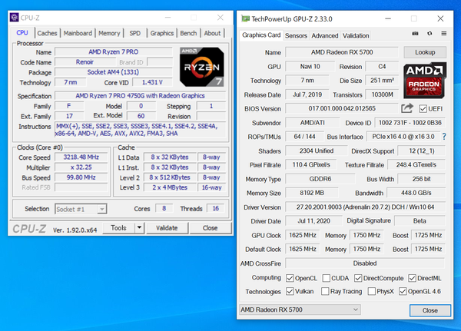Click the BIOS Version field 017.001.000.042.012565
This screenshot has height=331, width=461.
[342, 108]
